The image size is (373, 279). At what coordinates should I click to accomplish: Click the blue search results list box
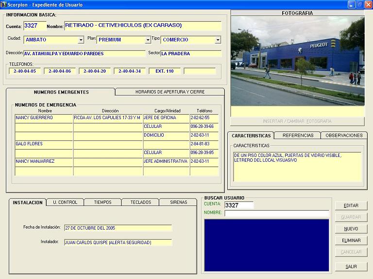[267, 245]
